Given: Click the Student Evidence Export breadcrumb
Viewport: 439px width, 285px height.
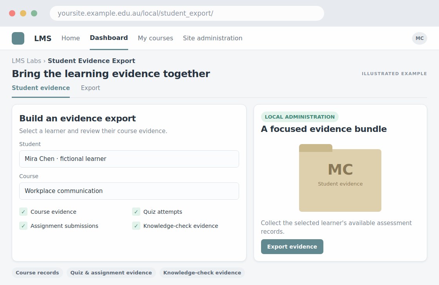Looking at the screenshot, I should 92,61.
